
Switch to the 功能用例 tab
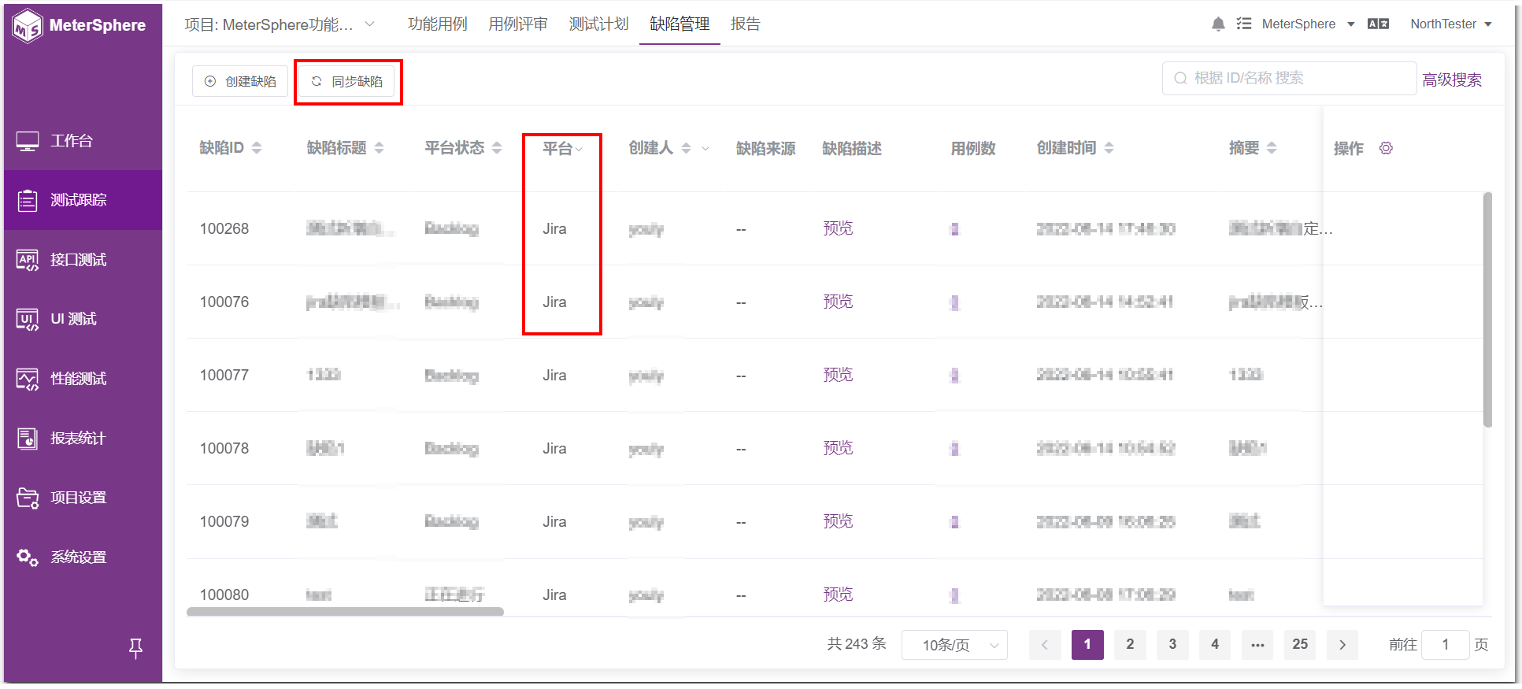(x=437, y=24)
